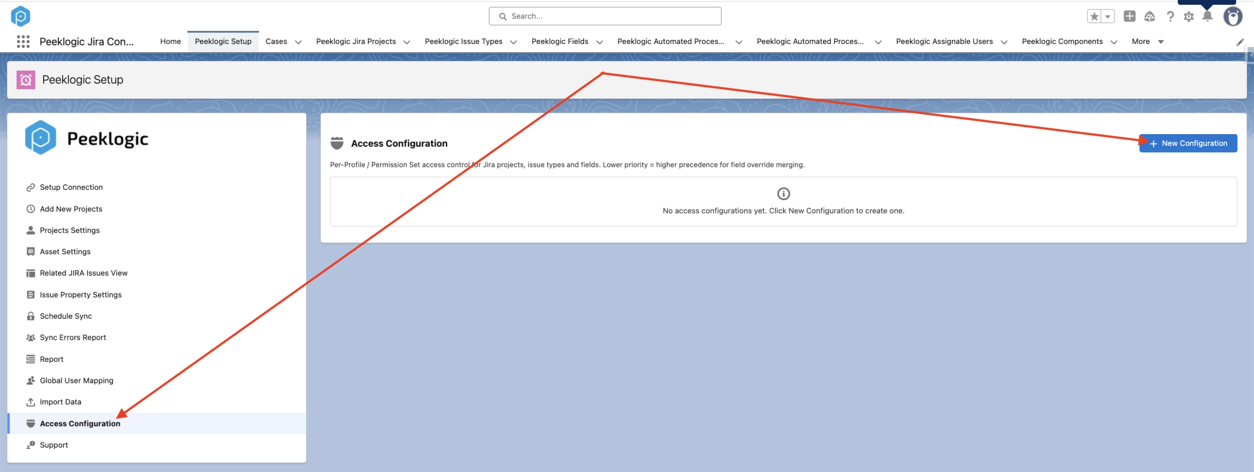Open the App Launcher grid icon
1254x472 pixels.
point(23,42)
